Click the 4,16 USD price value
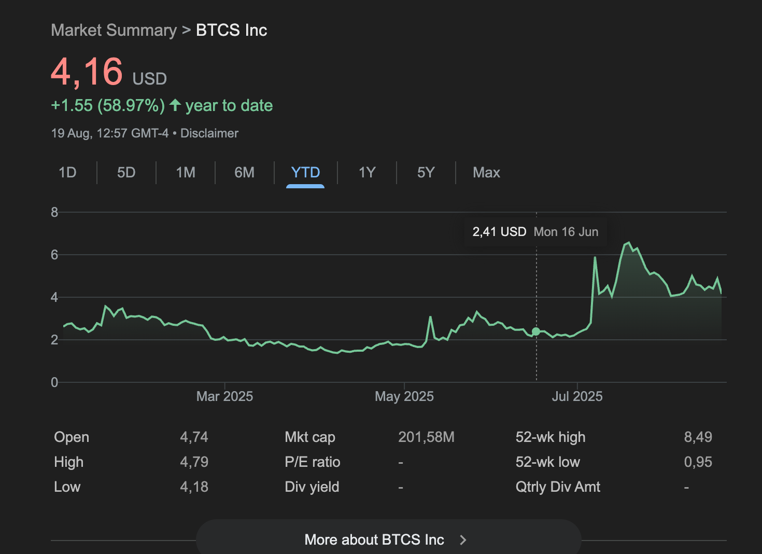Screen dimensions: 762x554 pos(87,72)
